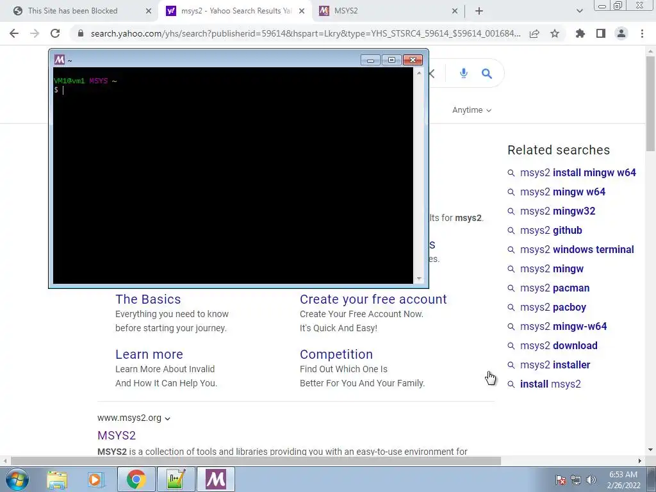Select related search 'msys2 mingw32'
The width and height of the screenshot is (656, 492).
[x=558, y=211]
